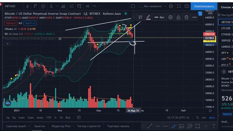
Task: Change line color with pencil icon
Action: point(148,17)
